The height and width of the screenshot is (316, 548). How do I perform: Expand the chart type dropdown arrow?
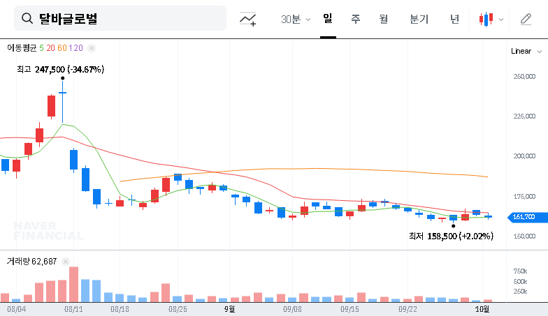[x=501, y=20]
